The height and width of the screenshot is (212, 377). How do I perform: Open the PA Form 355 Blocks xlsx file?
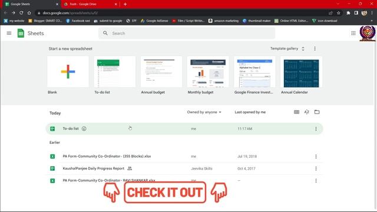point(107,156)
